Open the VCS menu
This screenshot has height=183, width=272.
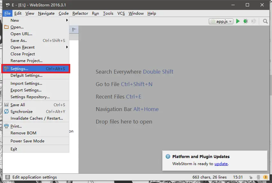click(121, 13)
